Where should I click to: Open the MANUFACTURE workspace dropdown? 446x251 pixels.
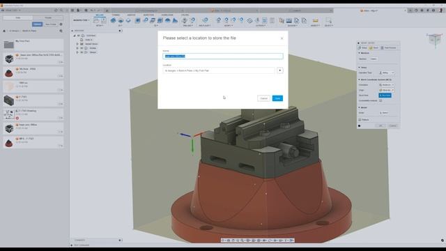81,20
